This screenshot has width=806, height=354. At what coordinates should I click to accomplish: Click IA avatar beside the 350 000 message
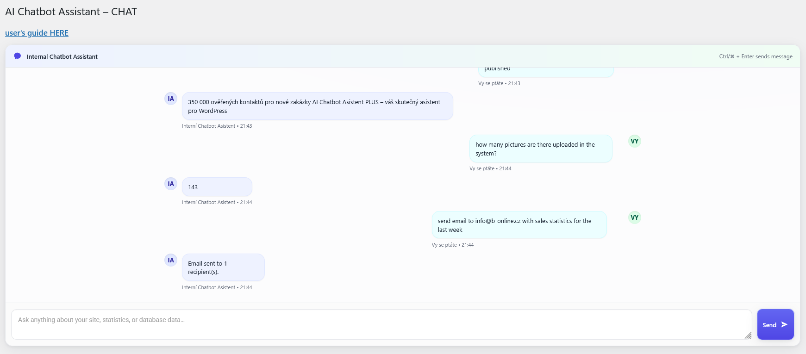(x=171, y=99)
